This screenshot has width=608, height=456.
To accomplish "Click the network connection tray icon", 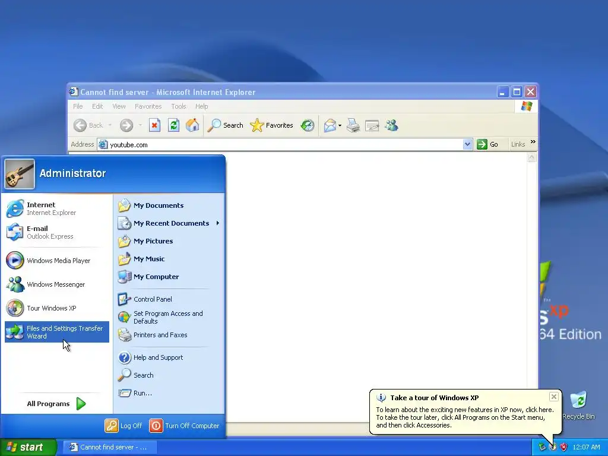I will click(541, 447).
